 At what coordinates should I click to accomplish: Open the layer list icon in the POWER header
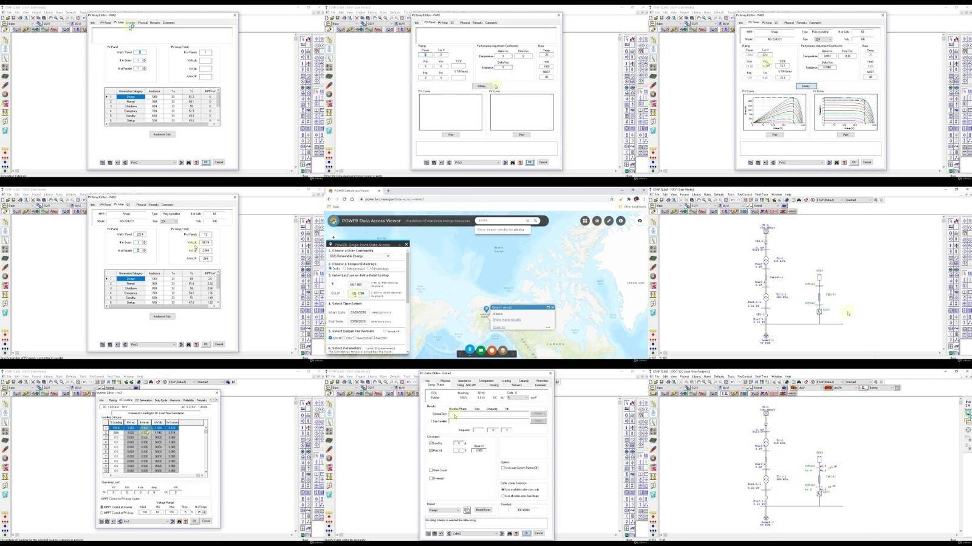[x=597, y=221]
